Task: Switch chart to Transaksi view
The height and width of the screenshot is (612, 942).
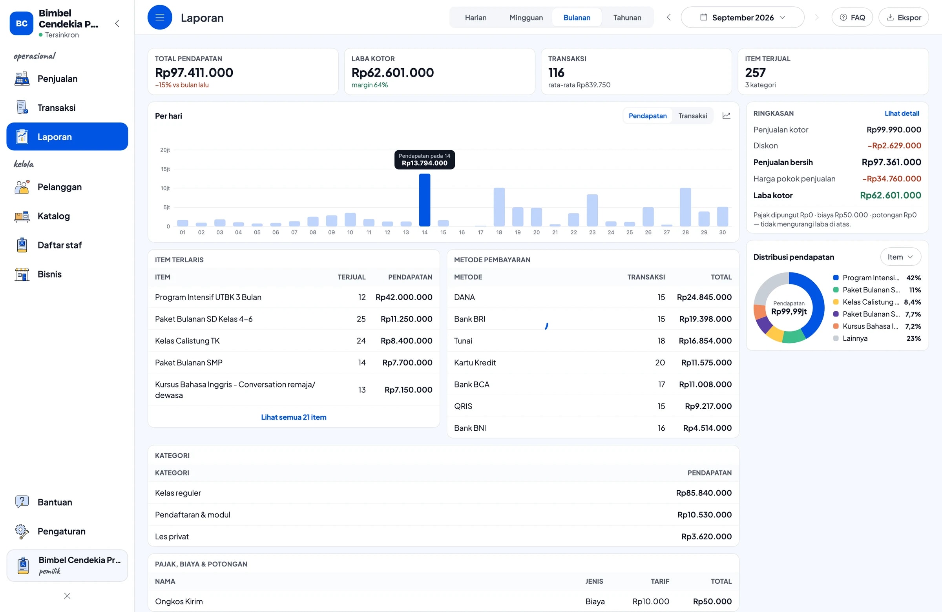Action: (x=693, y=115)
